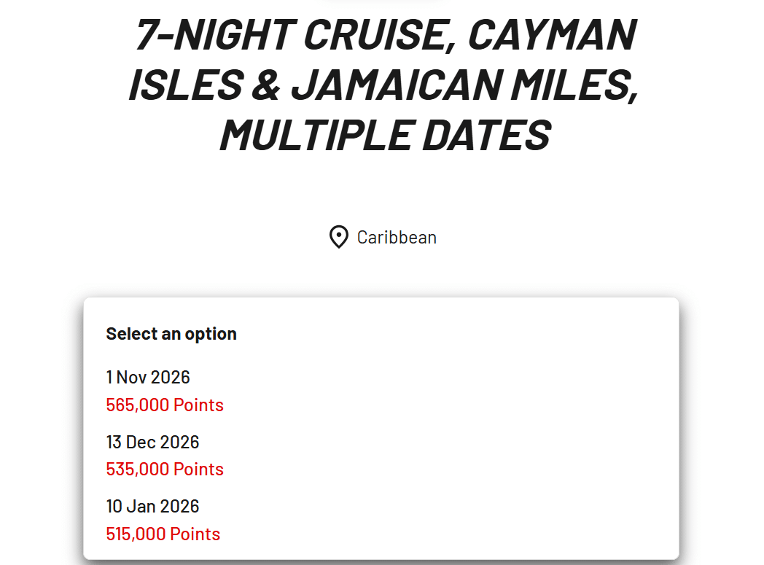Select the 10 Jan 2026 date option
The image size is (764, 565).
[x=152, y=506]
